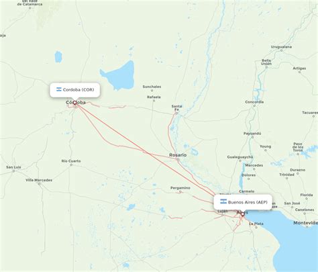Select the Rosario city marker
The height and width of the screenshot is (272, 318).
coord(178,160)
